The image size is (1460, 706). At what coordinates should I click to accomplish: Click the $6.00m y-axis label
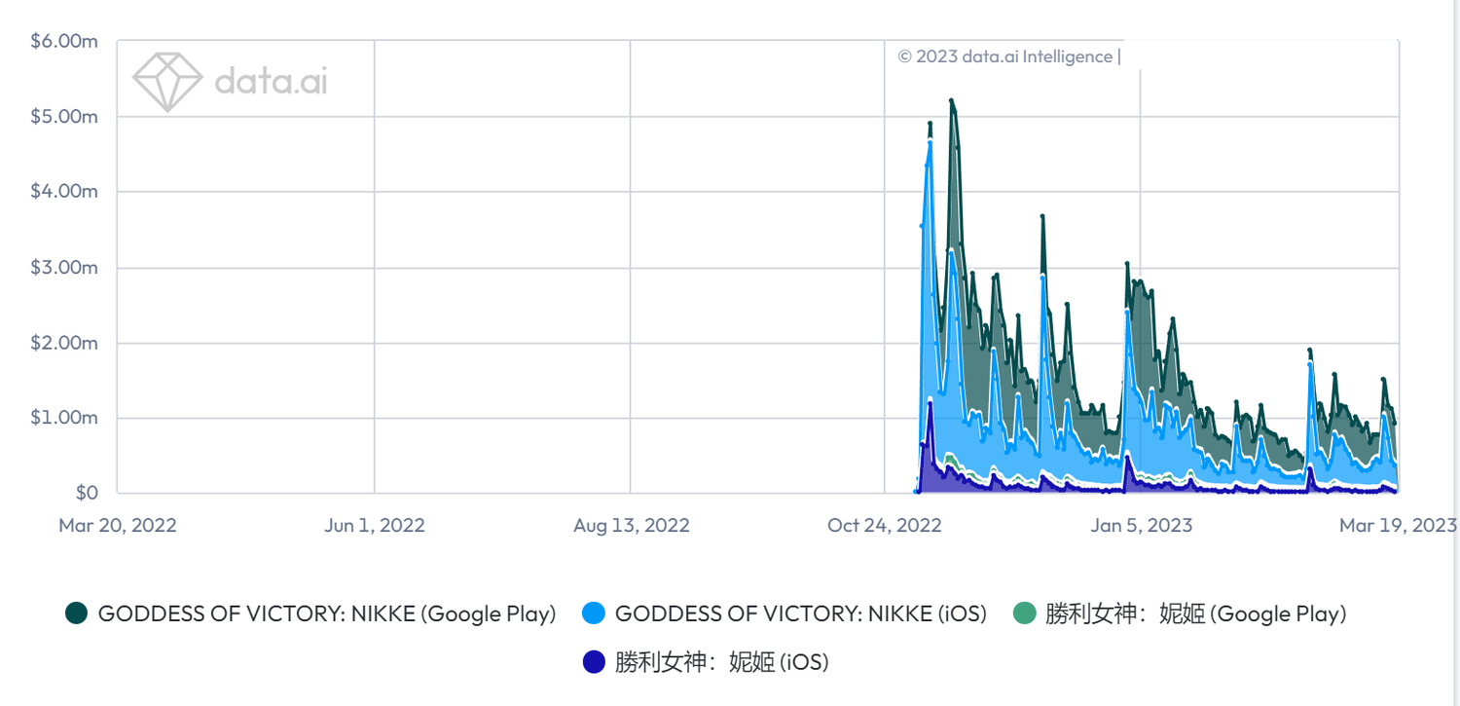click(x=63, y=41)
